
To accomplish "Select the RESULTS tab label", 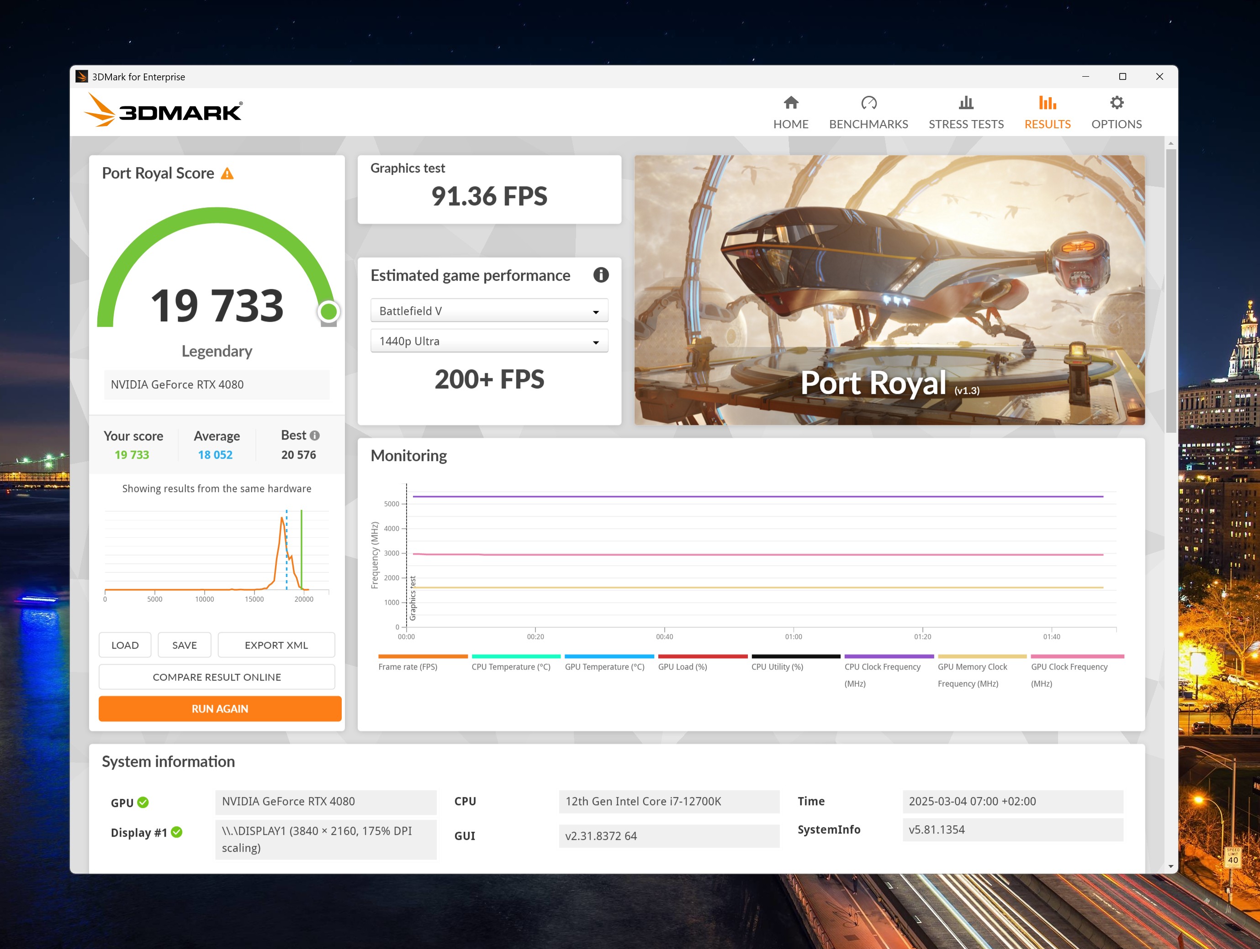I will 1048,124.
